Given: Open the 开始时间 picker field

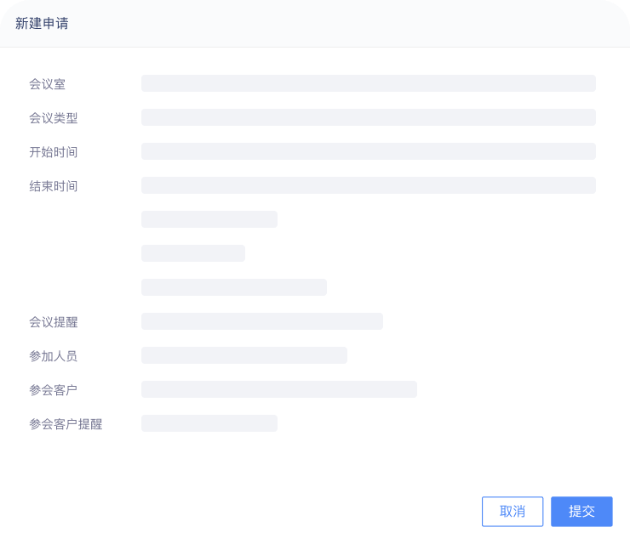Looking at the screenshot, I should [368, 151].
